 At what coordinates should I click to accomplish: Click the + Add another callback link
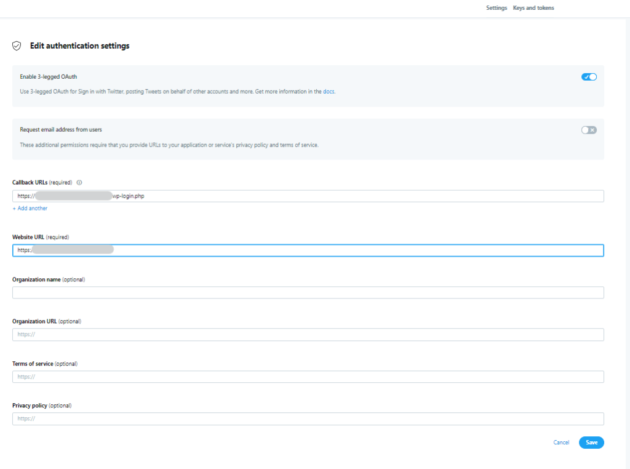pyautogui.click(x=30, y=209)
